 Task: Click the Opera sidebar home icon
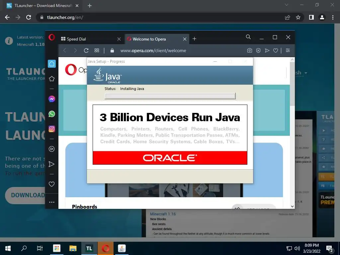(51, 64)
